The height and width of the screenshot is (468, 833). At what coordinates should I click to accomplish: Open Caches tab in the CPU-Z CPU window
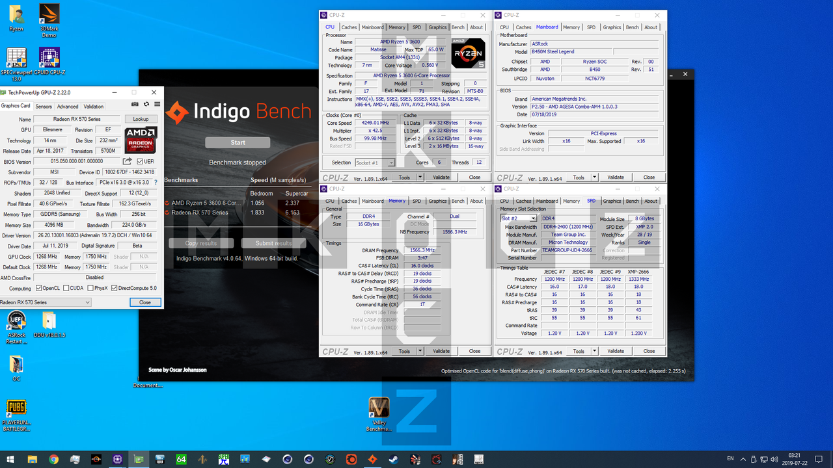pos(349,27)
